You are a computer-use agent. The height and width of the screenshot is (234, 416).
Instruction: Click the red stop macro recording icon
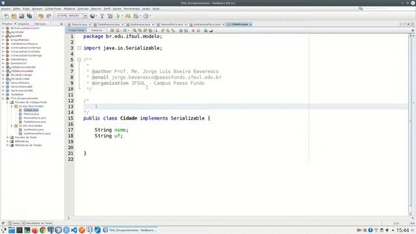pos(193,31)
